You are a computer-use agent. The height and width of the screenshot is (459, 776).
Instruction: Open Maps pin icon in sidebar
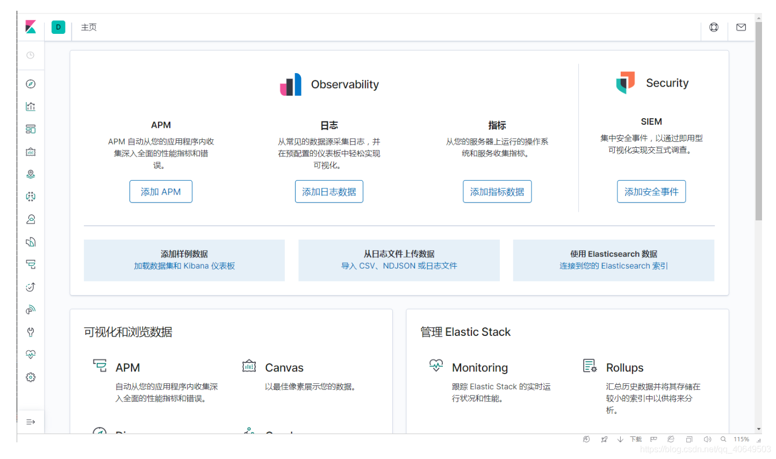pyautogui.click(x=31, y=174)
